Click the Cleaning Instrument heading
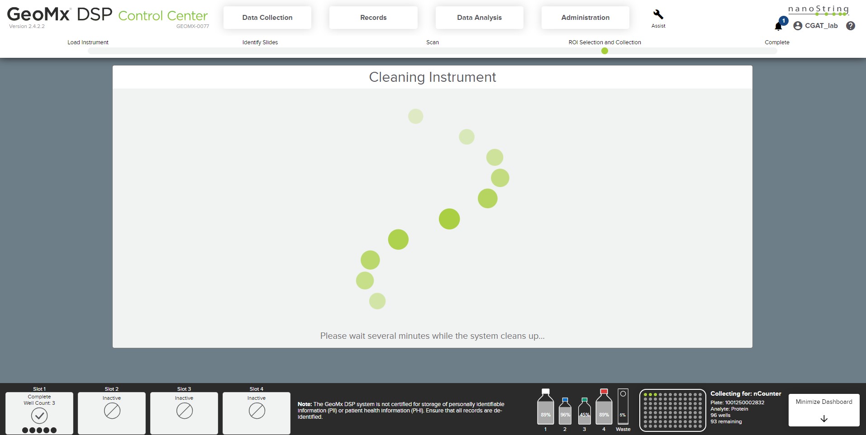866x435 pixels. [433, 77]
